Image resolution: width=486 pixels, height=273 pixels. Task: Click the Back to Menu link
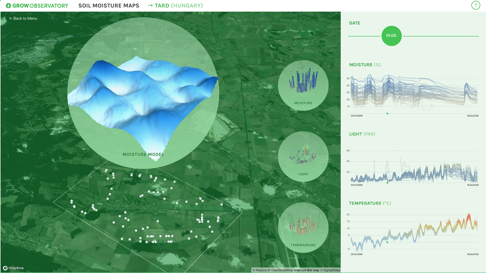point(23,18)
